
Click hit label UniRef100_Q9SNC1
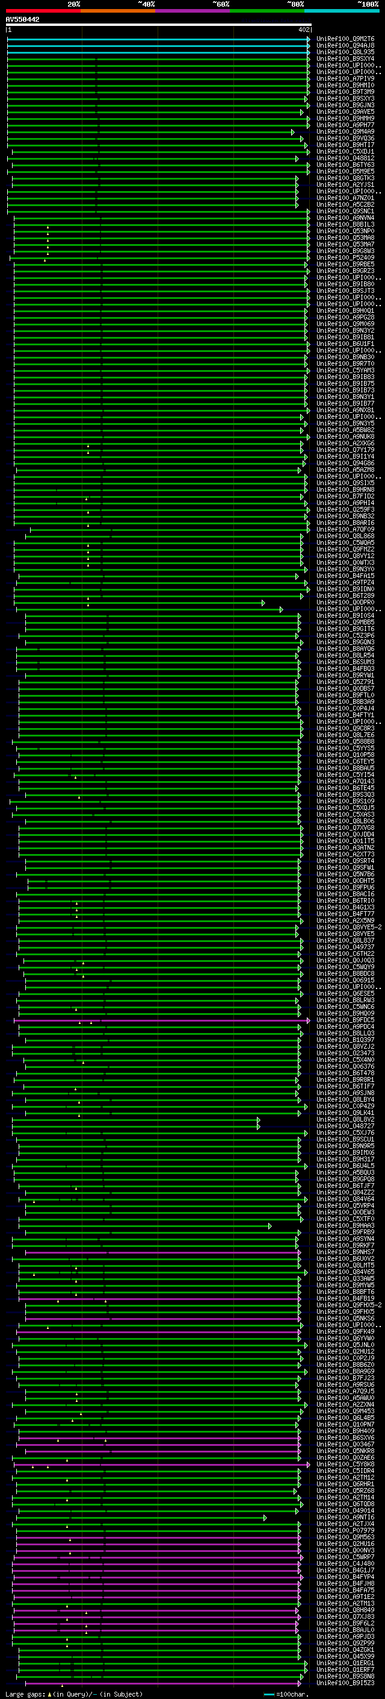click(345, 211)
